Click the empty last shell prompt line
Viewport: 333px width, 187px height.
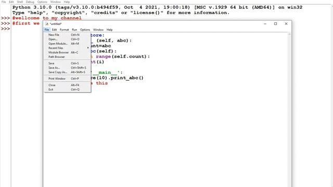pos(6,29)
